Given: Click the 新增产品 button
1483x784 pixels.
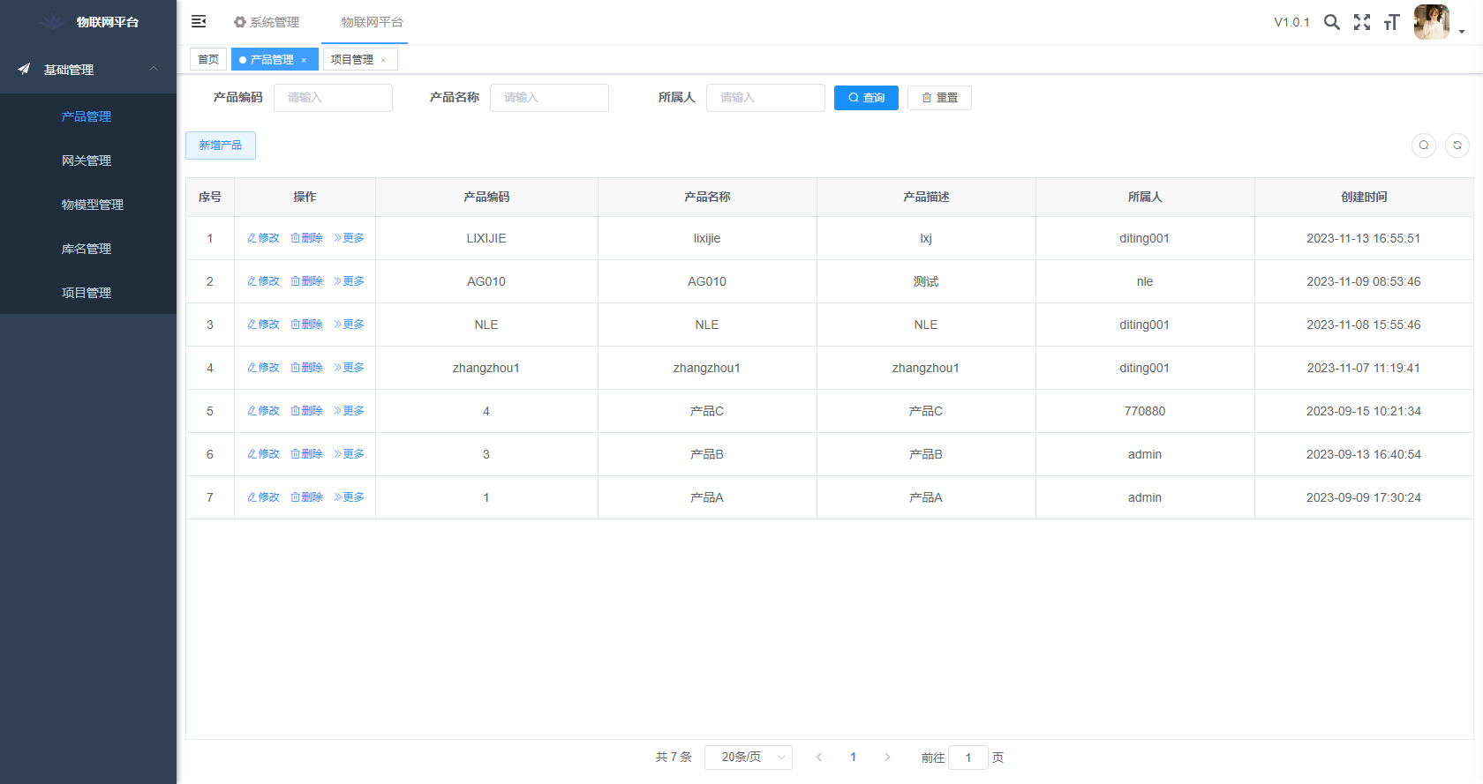Looking at the screenshot, I should (x=221, y=146).
